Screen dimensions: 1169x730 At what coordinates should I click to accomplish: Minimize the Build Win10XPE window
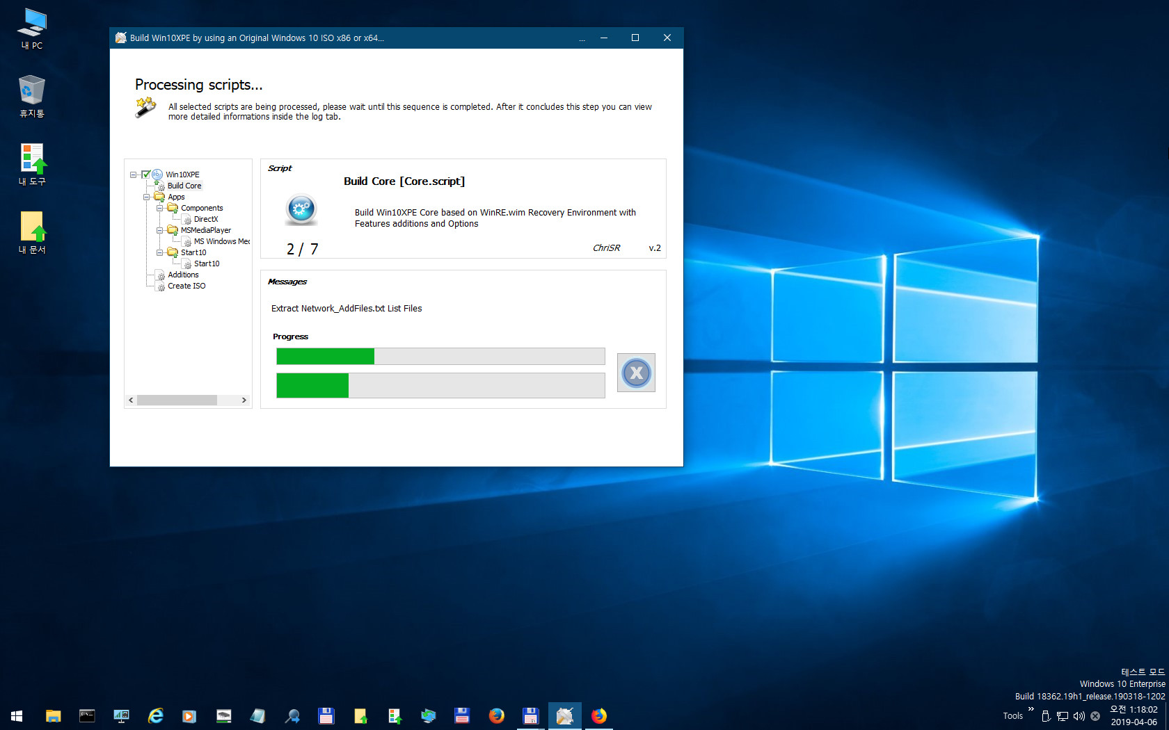click(604, 38)
